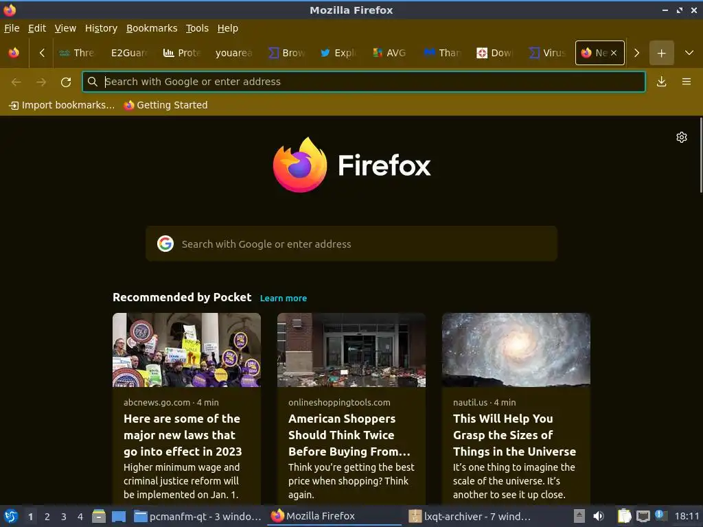Switch to lxqt-archiver taskbar entry
703x527 pixels.
tap(471, 516)
